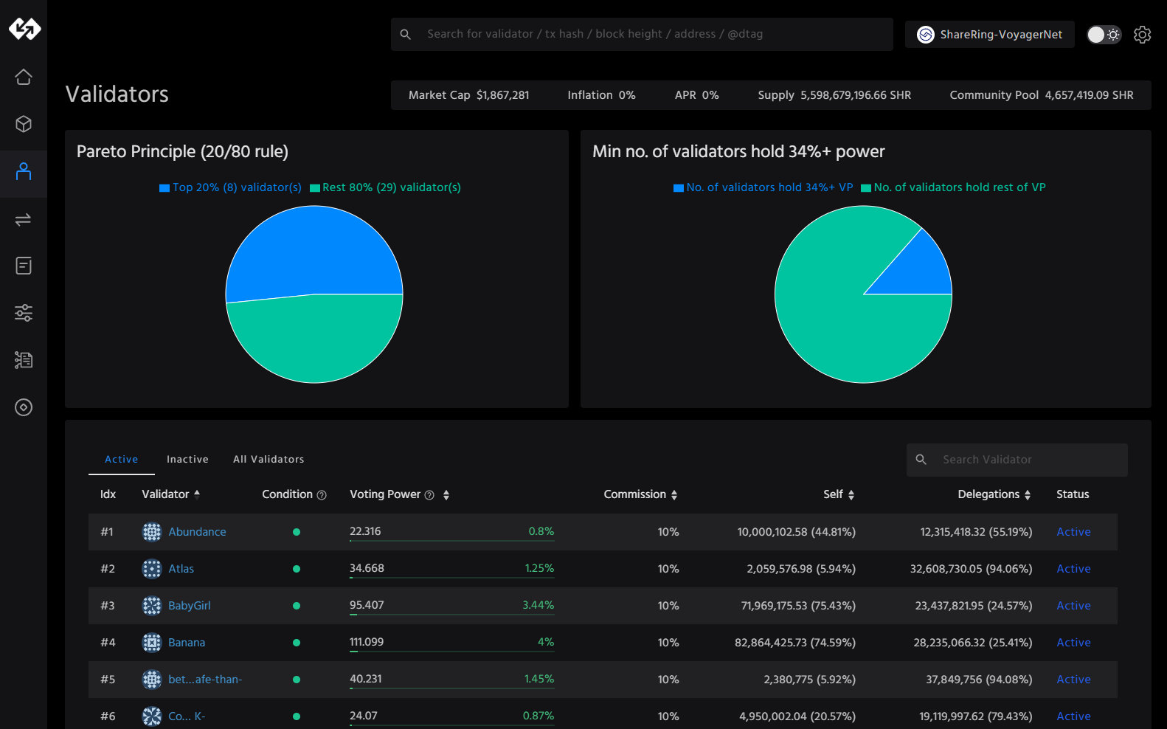Image resolution: width=1167 pixels, height=729 pixels.
Task: Toggle Top 20% legend series
Action: pos(230,187)
